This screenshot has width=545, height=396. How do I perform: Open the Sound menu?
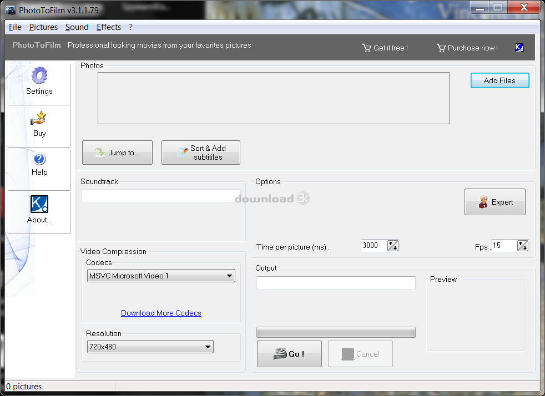(77, 27)
